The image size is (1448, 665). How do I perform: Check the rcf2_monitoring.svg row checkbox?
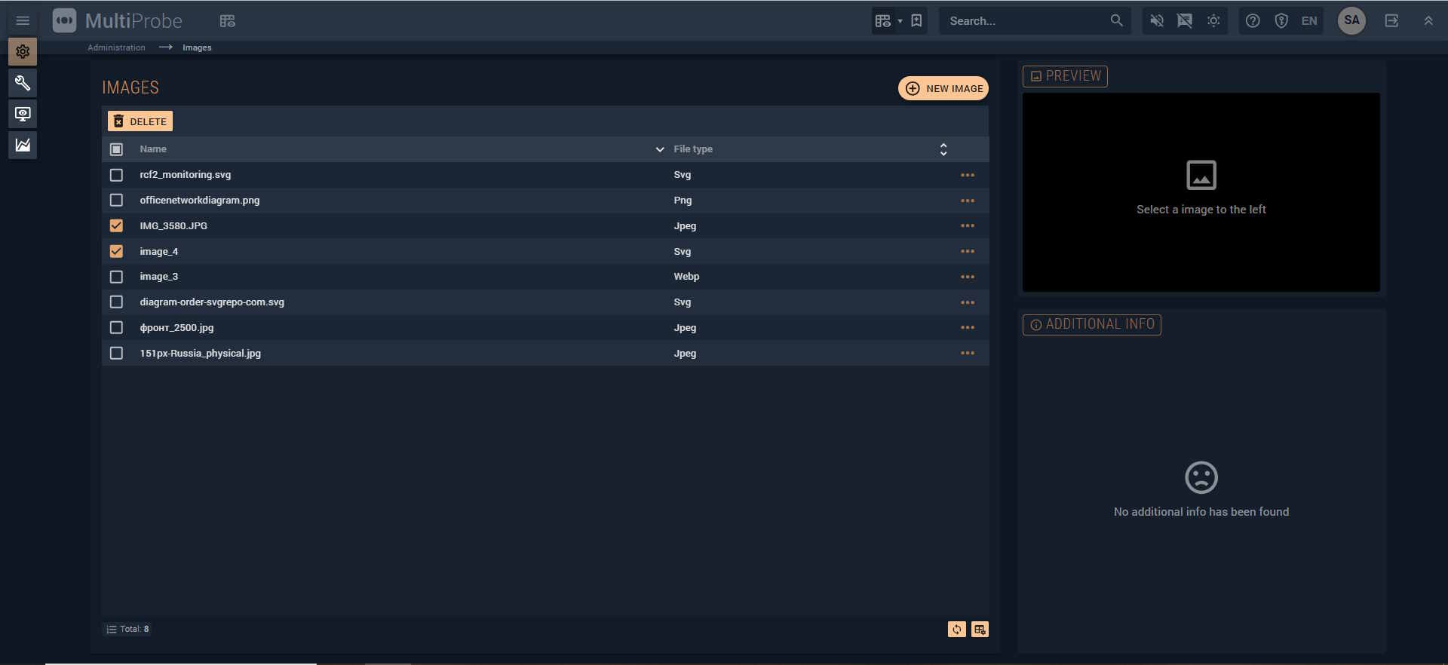[x=116, y=175]
